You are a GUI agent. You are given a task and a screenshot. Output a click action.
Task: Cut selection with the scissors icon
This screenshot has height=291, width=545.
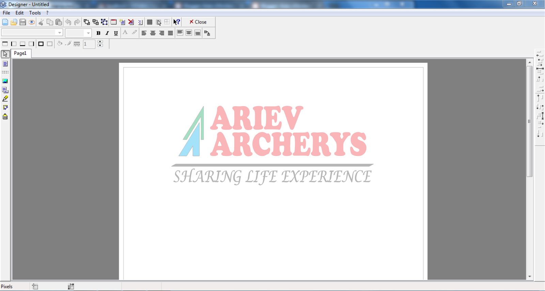pos(41,22)
